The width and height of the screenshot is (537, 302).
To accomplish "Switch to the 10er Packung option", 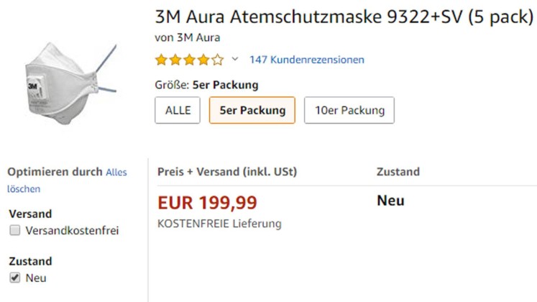I will [x=349, y=110].
